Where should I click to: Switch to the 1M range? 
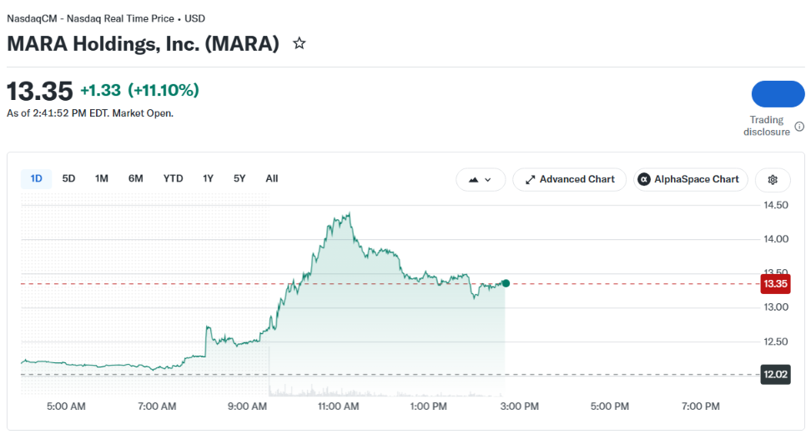click(102, 179)
